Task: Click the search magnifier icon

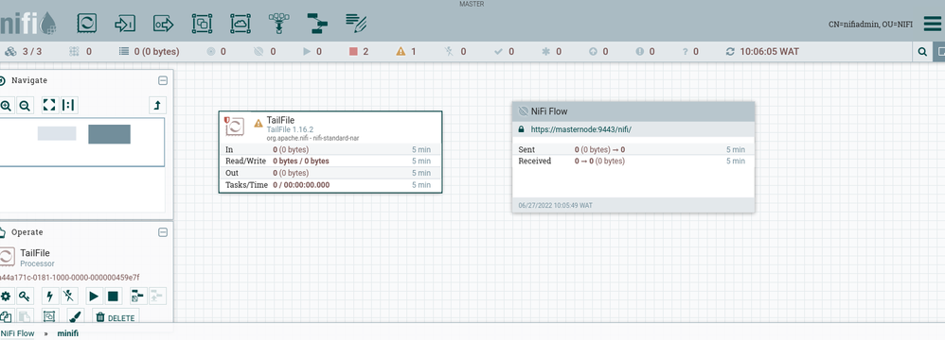Action: [922, 52]
